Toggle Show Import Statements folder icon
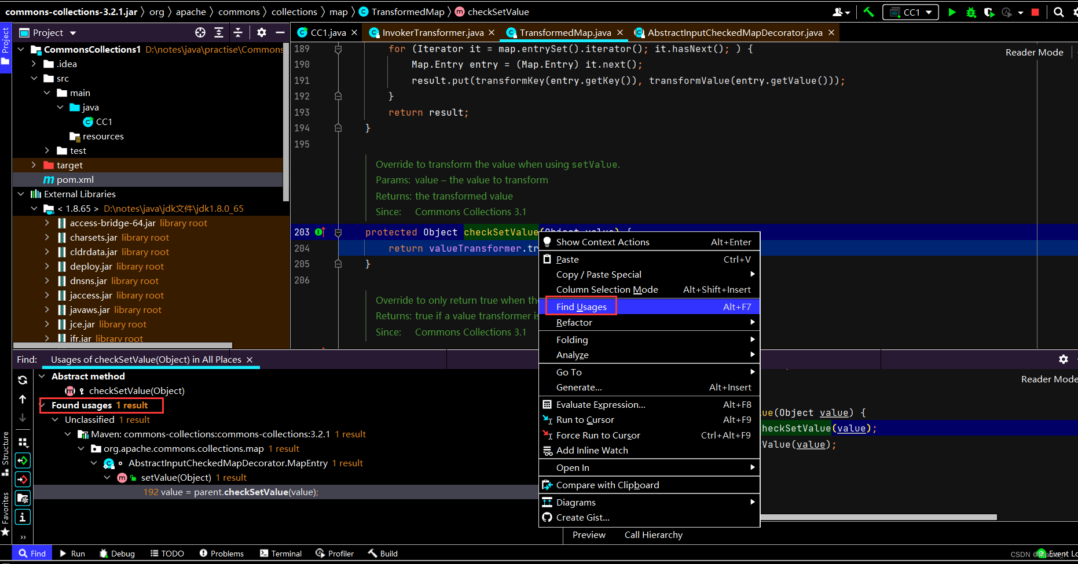 point(23,498)
